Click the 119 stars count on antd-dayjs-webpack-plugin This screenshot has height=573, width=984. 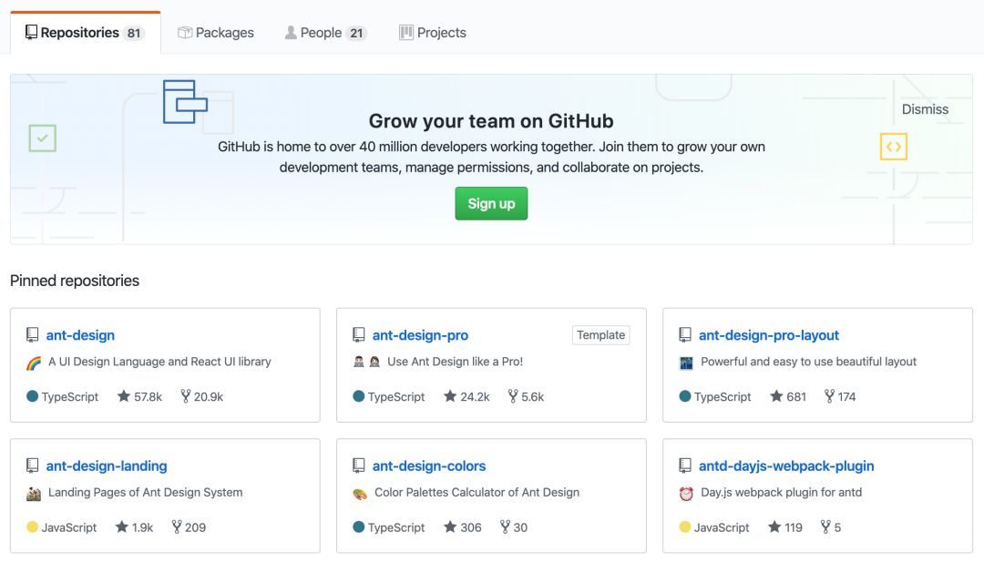point(794,527)
